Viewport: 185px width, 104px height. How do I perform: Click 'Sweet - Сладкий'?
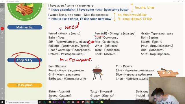coord(60,96)
